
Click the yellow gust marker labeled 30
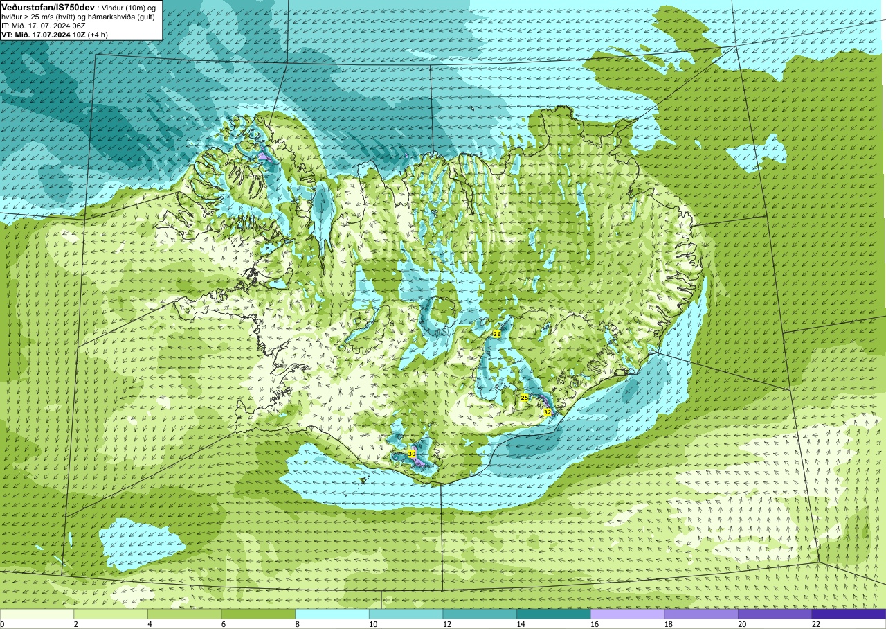411,454
